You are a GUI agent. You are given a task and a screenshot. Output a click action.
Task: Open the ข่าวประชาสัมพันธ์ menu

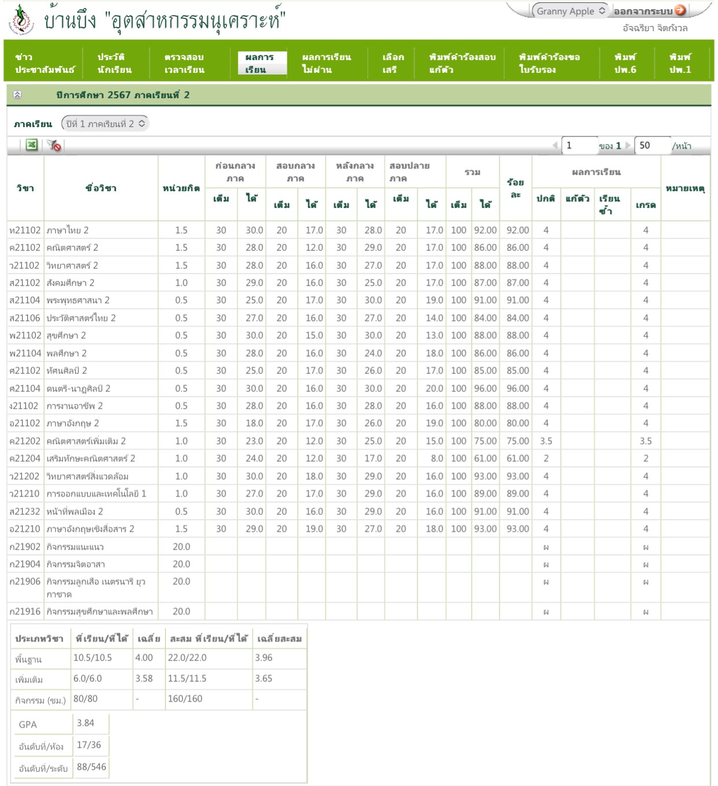45,64
